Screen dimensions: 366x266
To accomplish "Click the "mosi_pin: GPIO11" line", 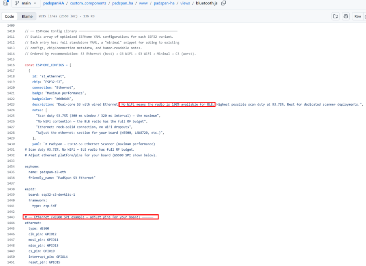I will point(43,240).
